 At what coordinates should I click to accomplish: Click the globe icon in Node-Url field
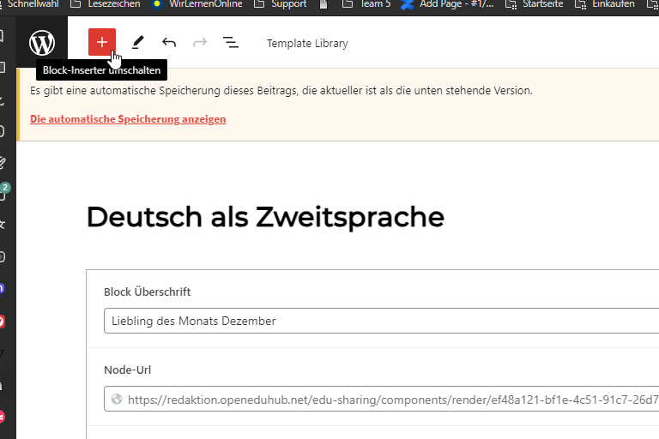tap(117, 400)
